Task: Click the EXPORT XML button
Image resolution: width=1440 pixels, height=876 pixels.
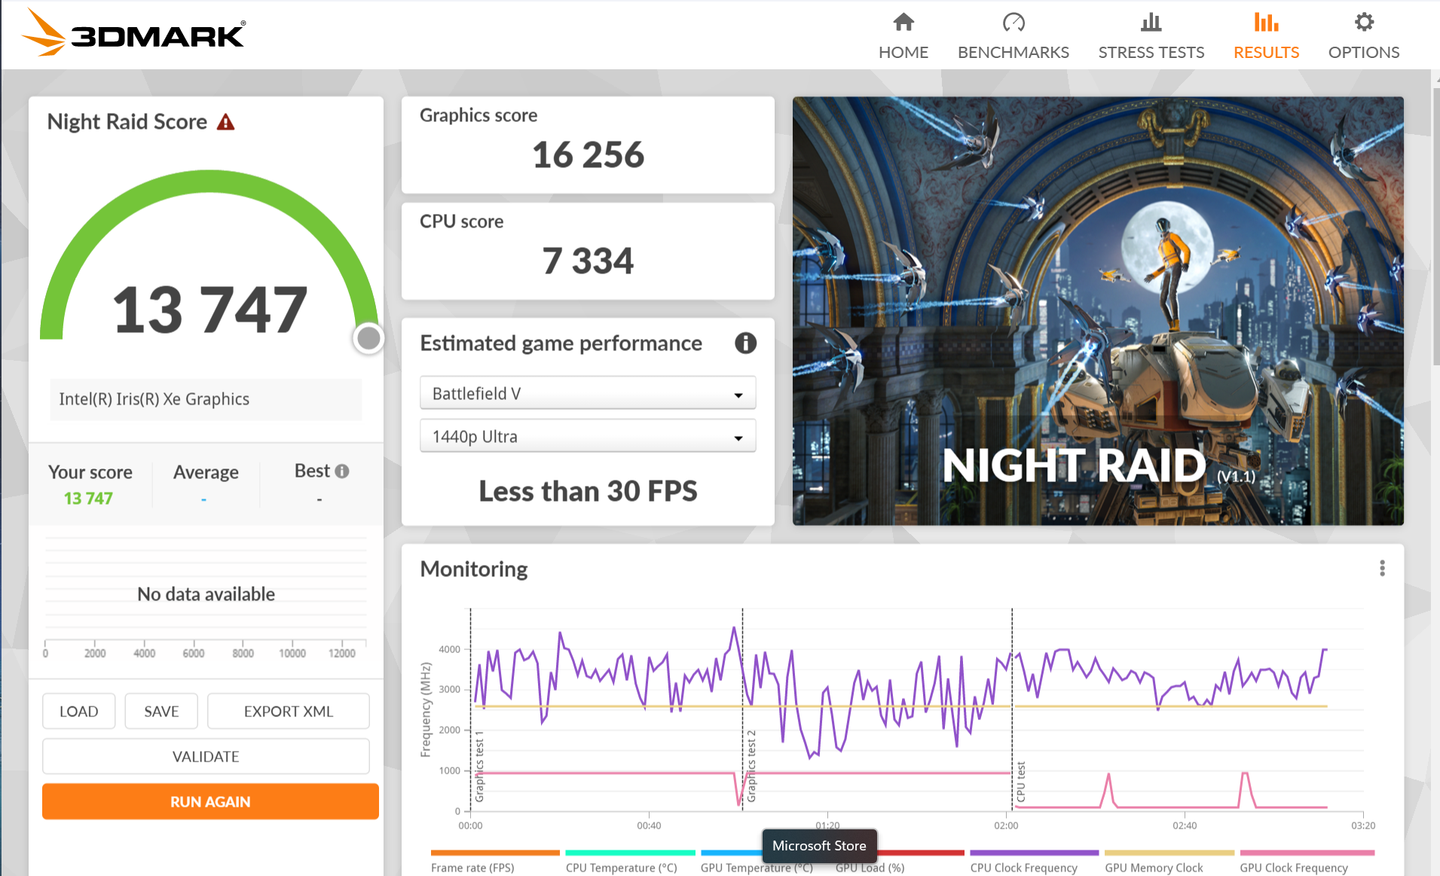Action: (x=289, y=711)
